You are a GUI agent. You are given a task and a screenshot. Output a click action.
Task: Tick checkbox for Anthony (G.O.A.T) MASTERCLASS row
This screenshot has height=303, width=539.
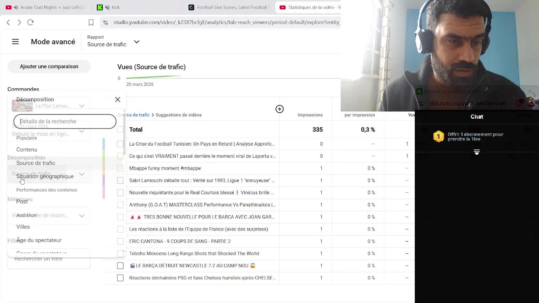[x=120, y=205]
